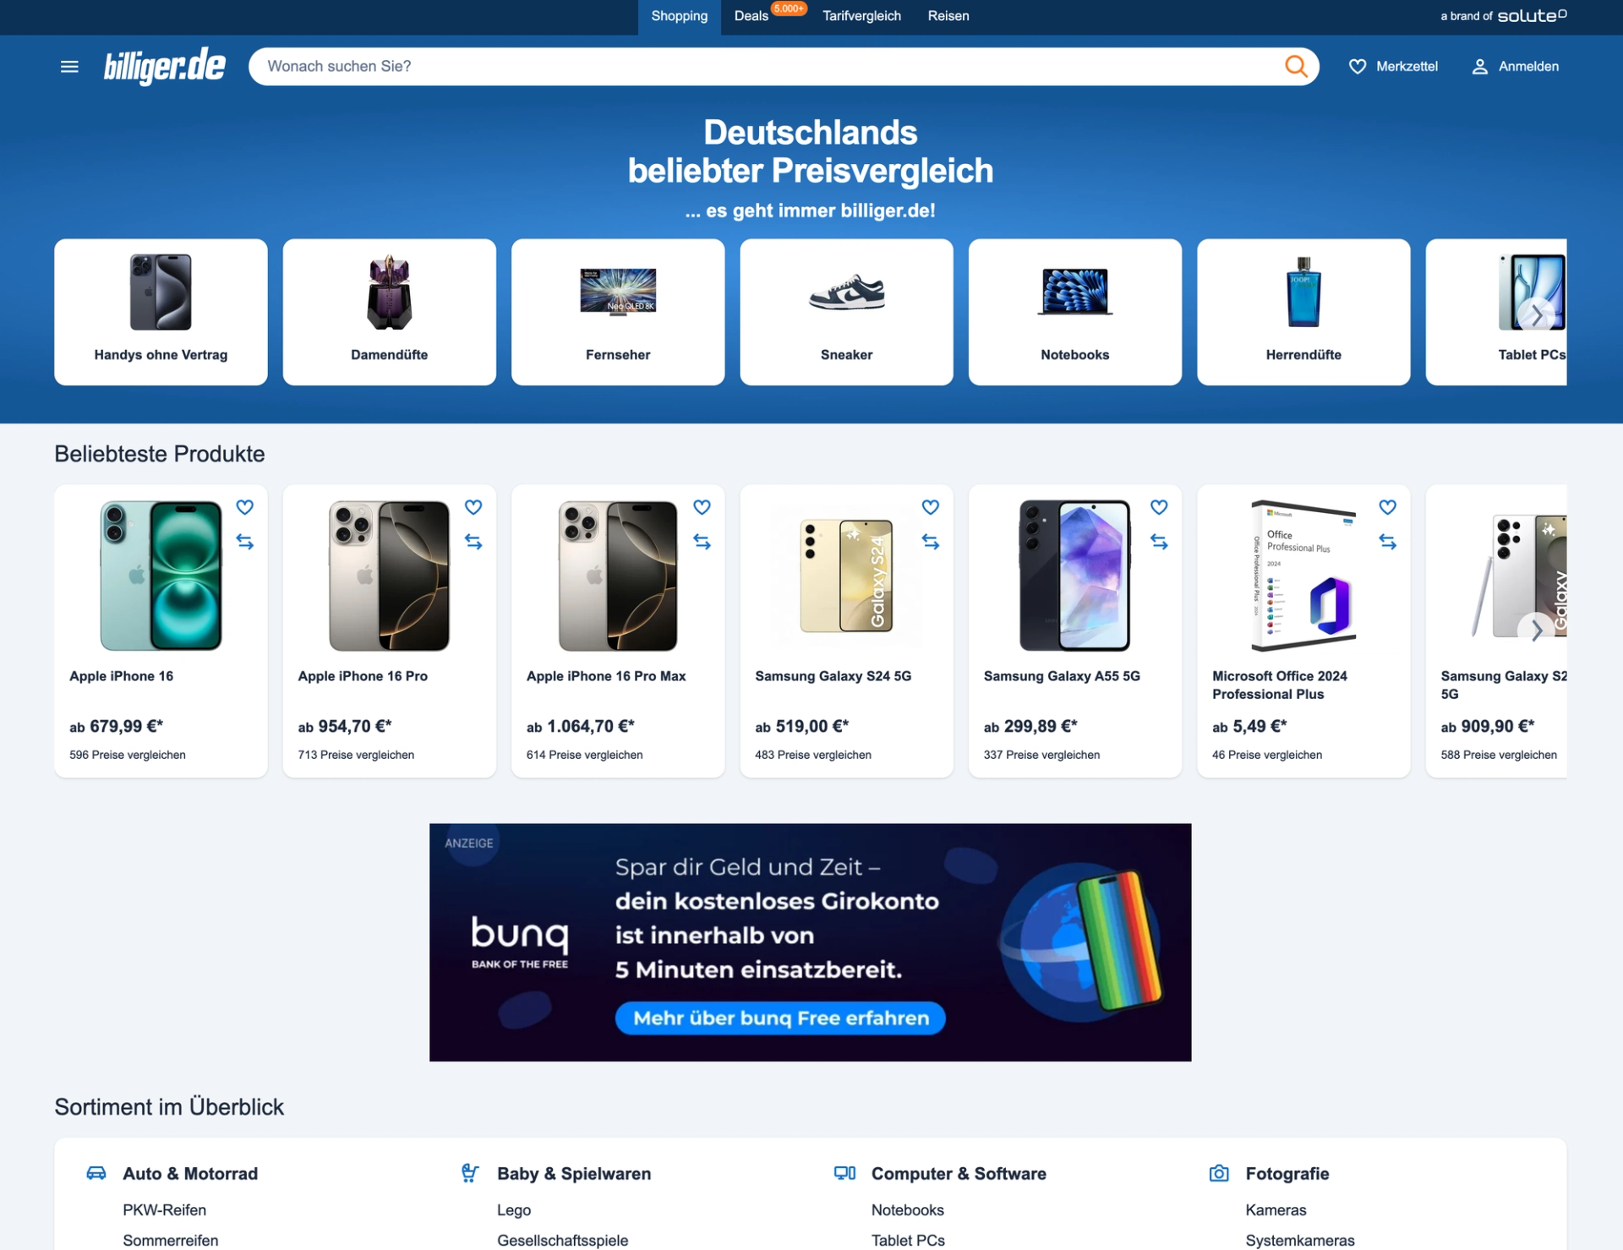Open the Damendüfte category card
The width and height of the screenshot is (1623, 1250).
click(x=390, y=312)
